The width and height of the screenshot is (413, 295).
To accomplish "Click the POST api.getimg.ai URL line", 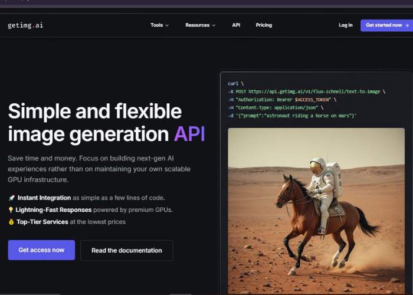I will coord(307,91).
